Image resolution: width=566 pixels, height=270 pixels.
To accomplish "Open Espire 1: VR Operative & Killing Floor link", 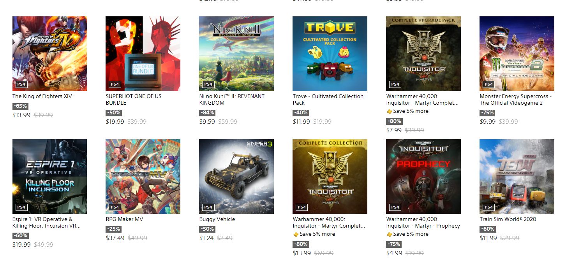I will 46,223.
